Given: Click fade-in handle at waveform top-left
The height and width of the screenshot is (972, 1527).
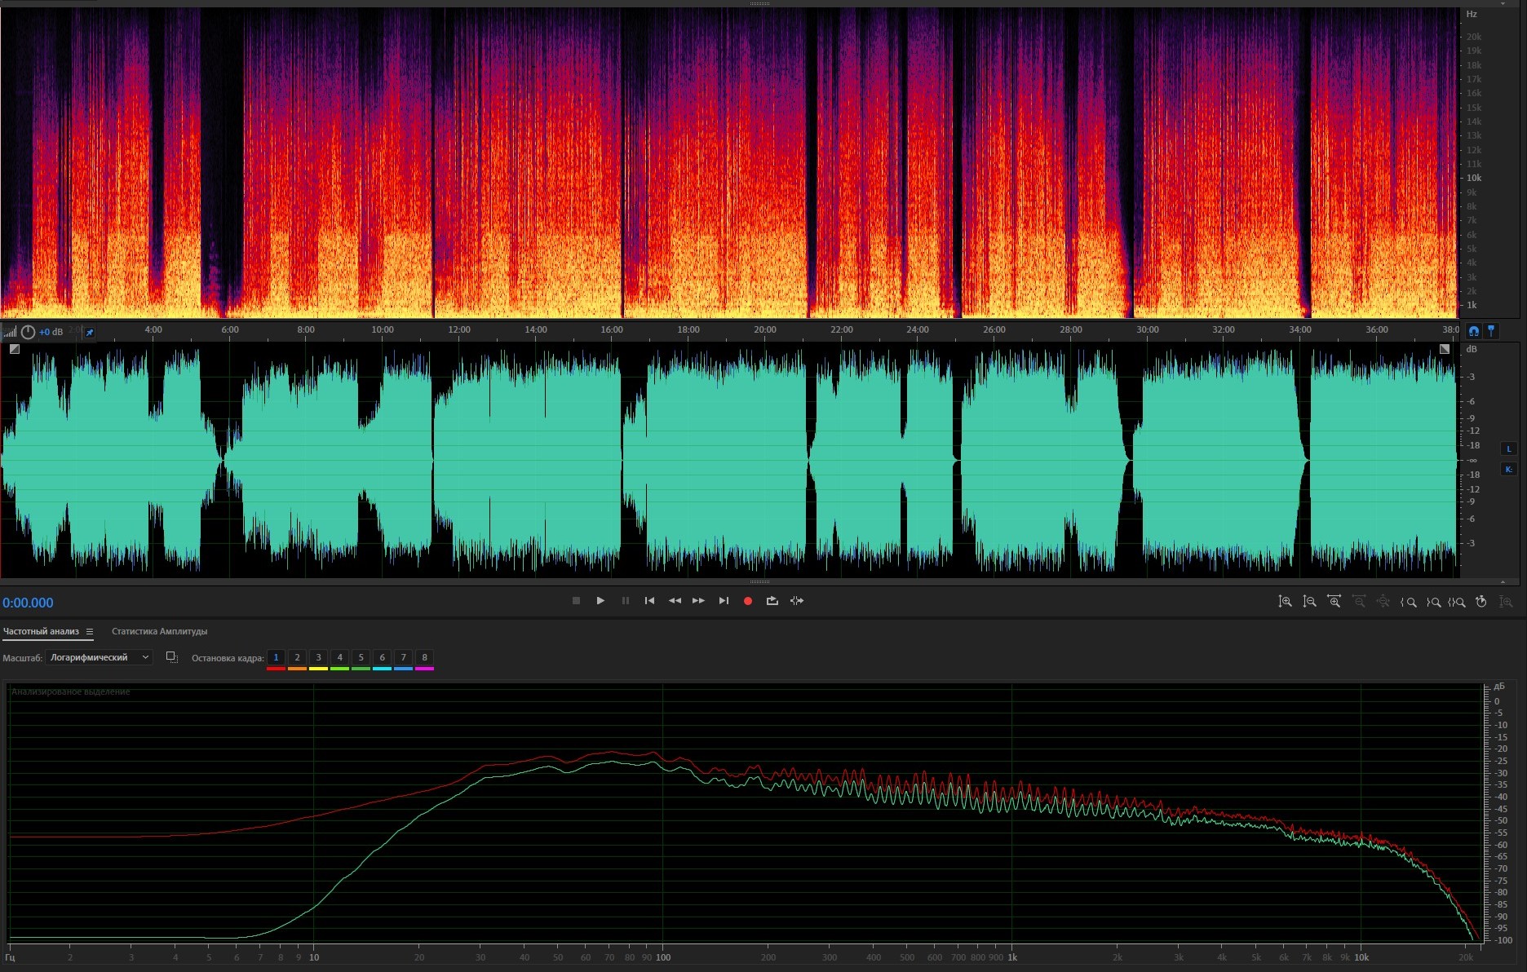Looking at the screenshot, I should click(15, 349).
